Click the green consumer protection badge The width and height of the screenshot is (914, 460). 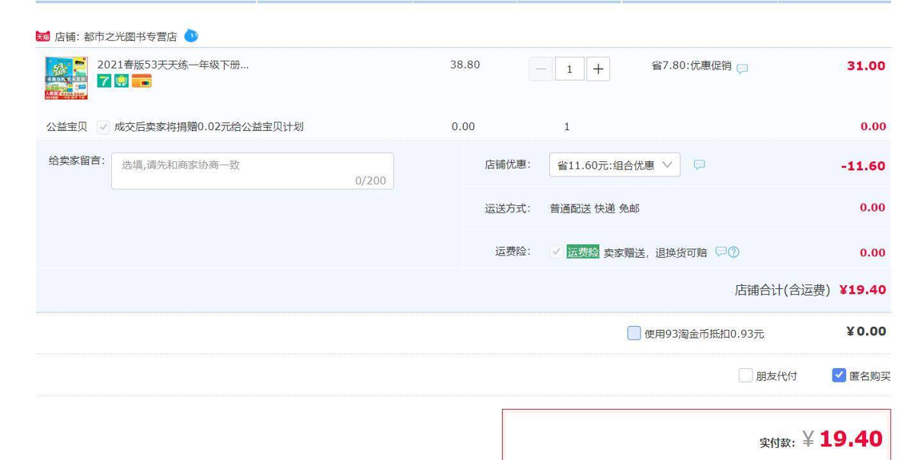(x=122, y=81)
